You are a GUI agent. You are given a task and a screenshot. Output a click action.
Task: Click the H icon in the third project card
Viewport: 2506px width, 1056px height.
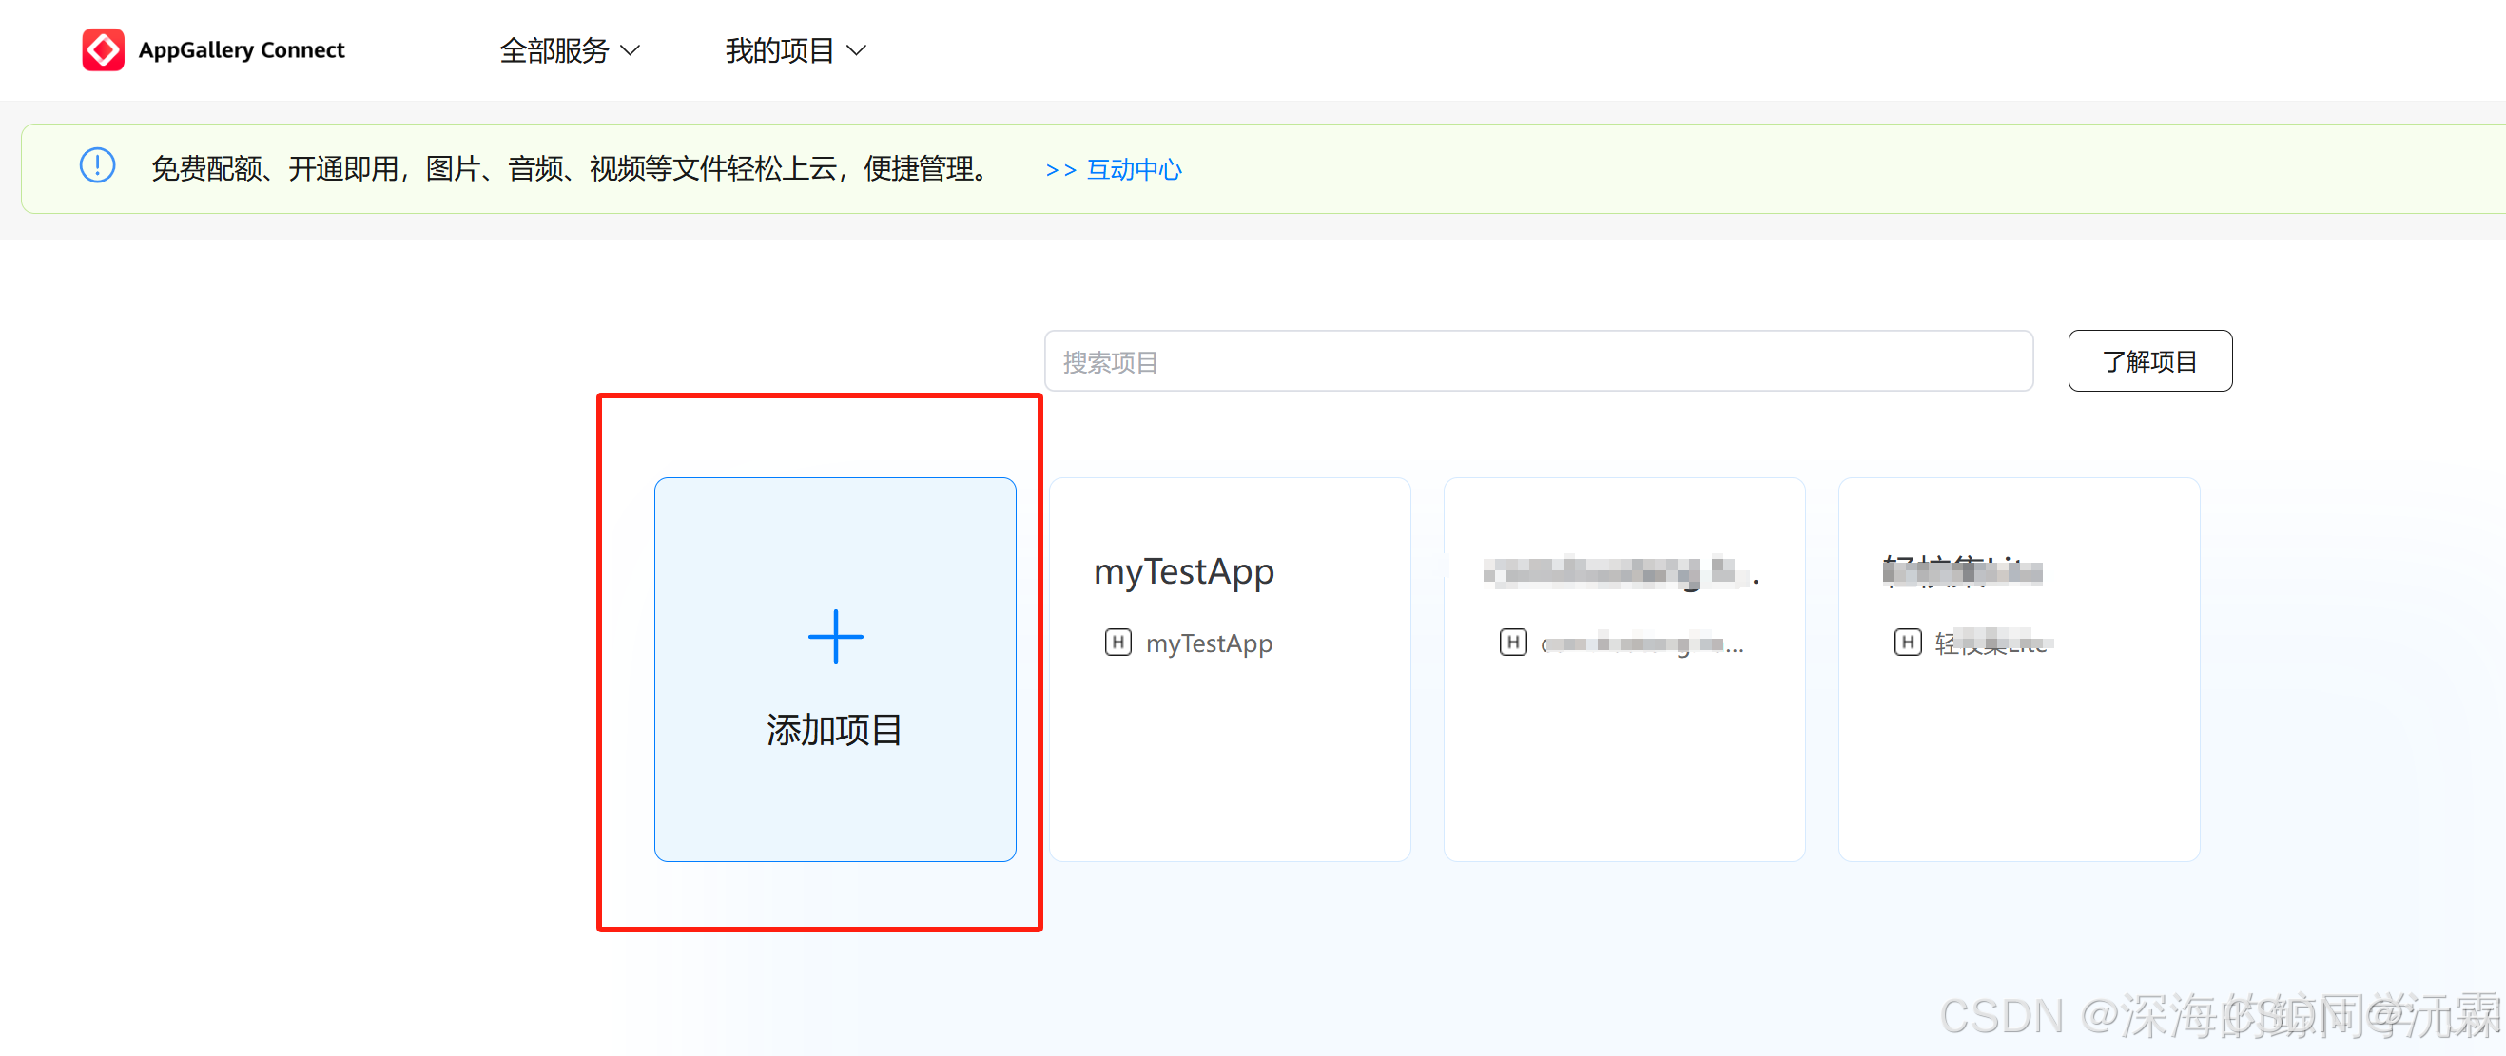[x=1513, y=643]
